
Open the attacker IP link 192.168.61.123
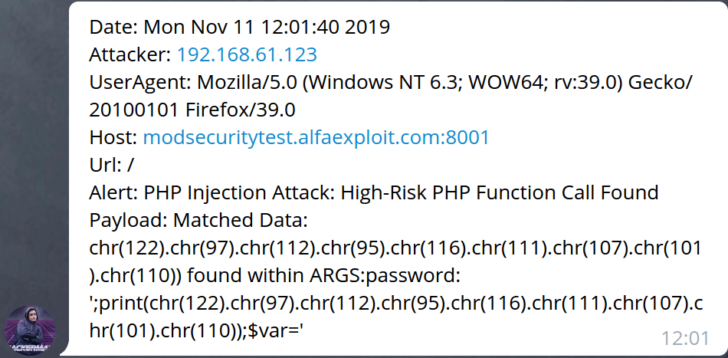pyautogui.click(x=247, y=55)
